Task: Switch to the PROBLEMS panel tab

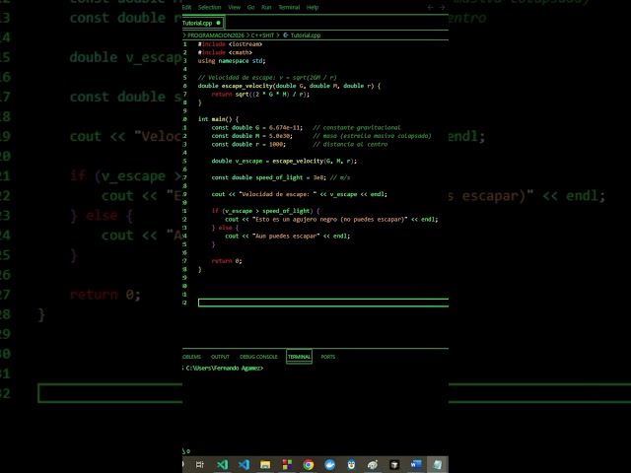Action: (191, 357)
